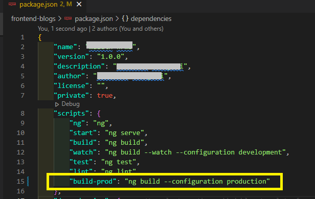
Task: Click the "start" script key
Action: point(83,133)
